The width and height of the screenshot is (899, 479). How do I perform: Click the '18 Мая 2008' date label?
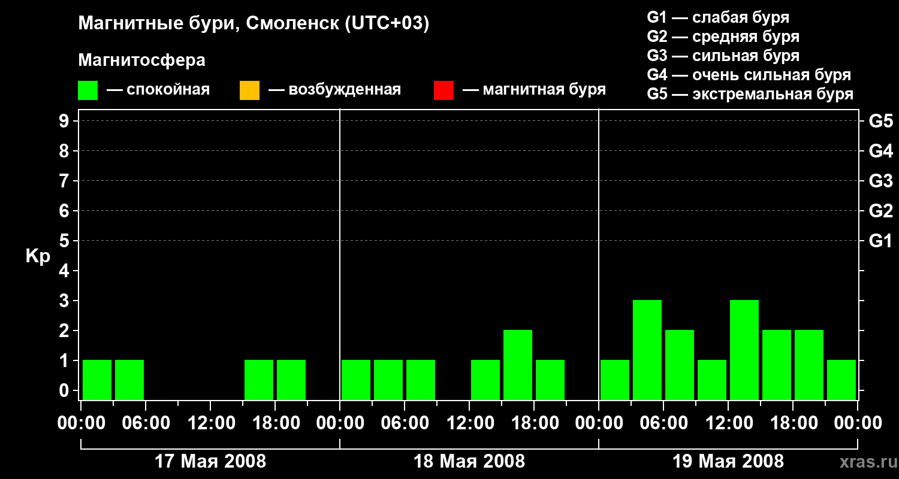point(469,462)
